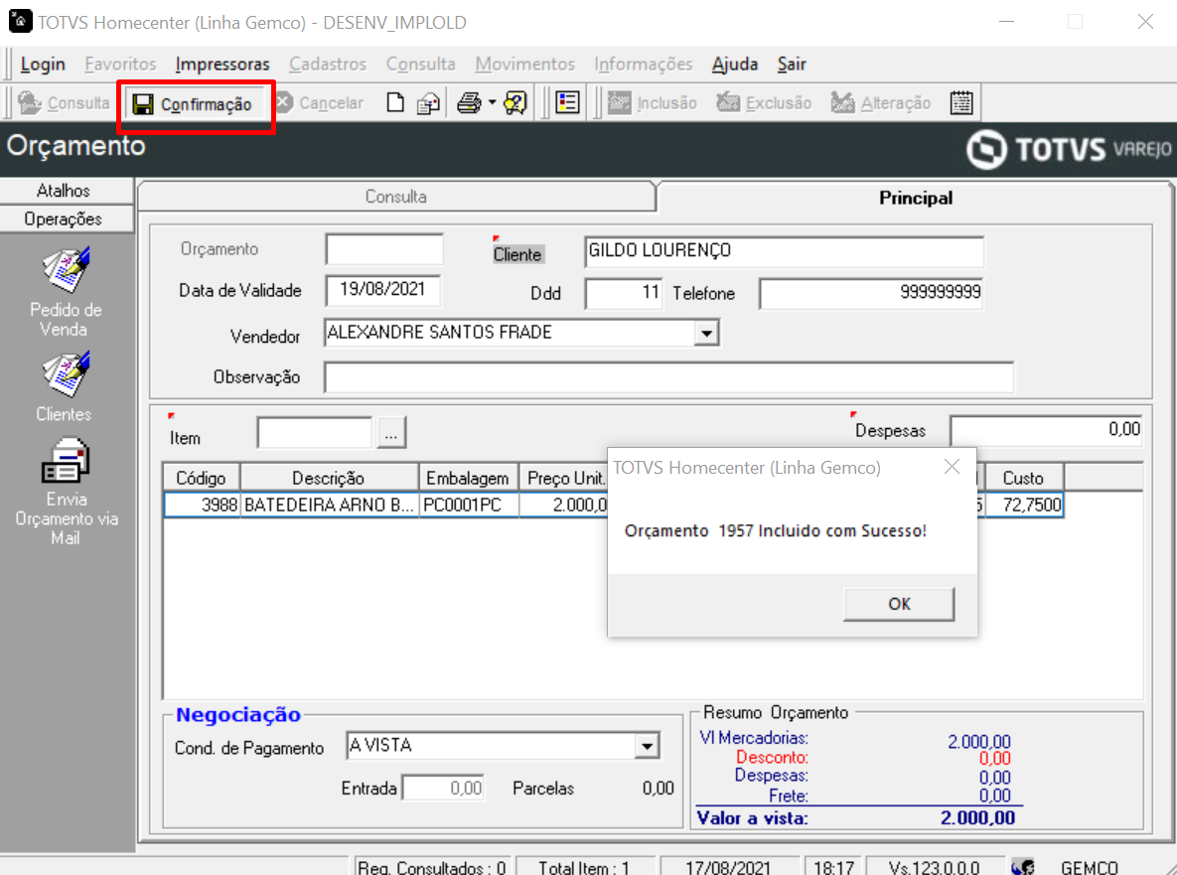Click the Alteração toolbar button
This screenshot has height=875, width=1177.
pos(880,103)
